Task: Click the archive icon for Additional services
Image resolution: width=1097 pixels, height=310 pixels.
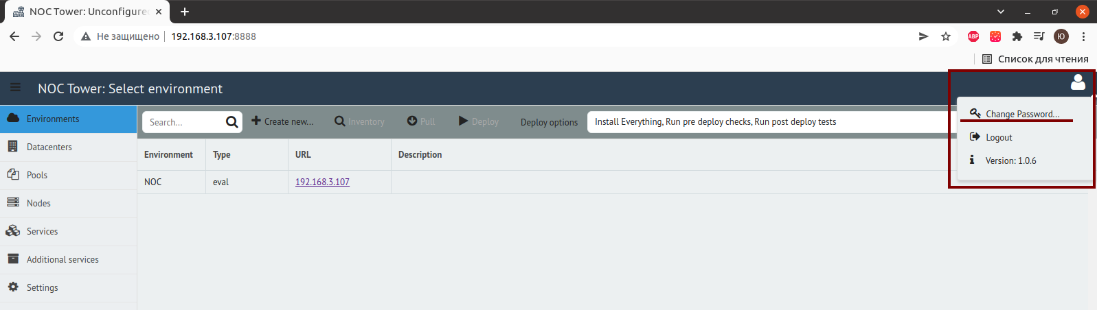Action: click(12, 259)
